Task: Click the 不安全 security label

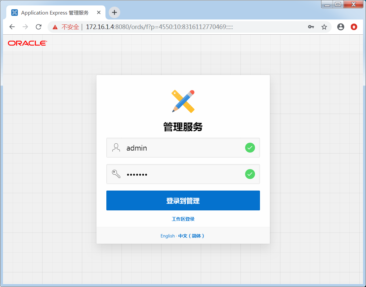Action: 70,27
